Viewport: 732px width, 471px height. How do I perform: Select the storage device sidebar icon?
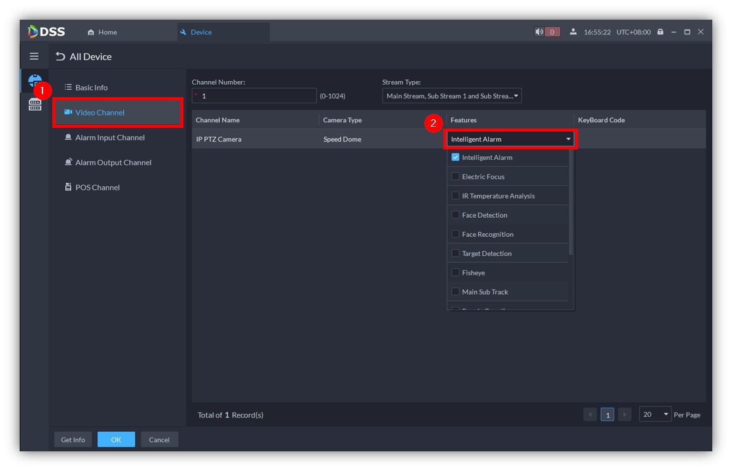35,105
